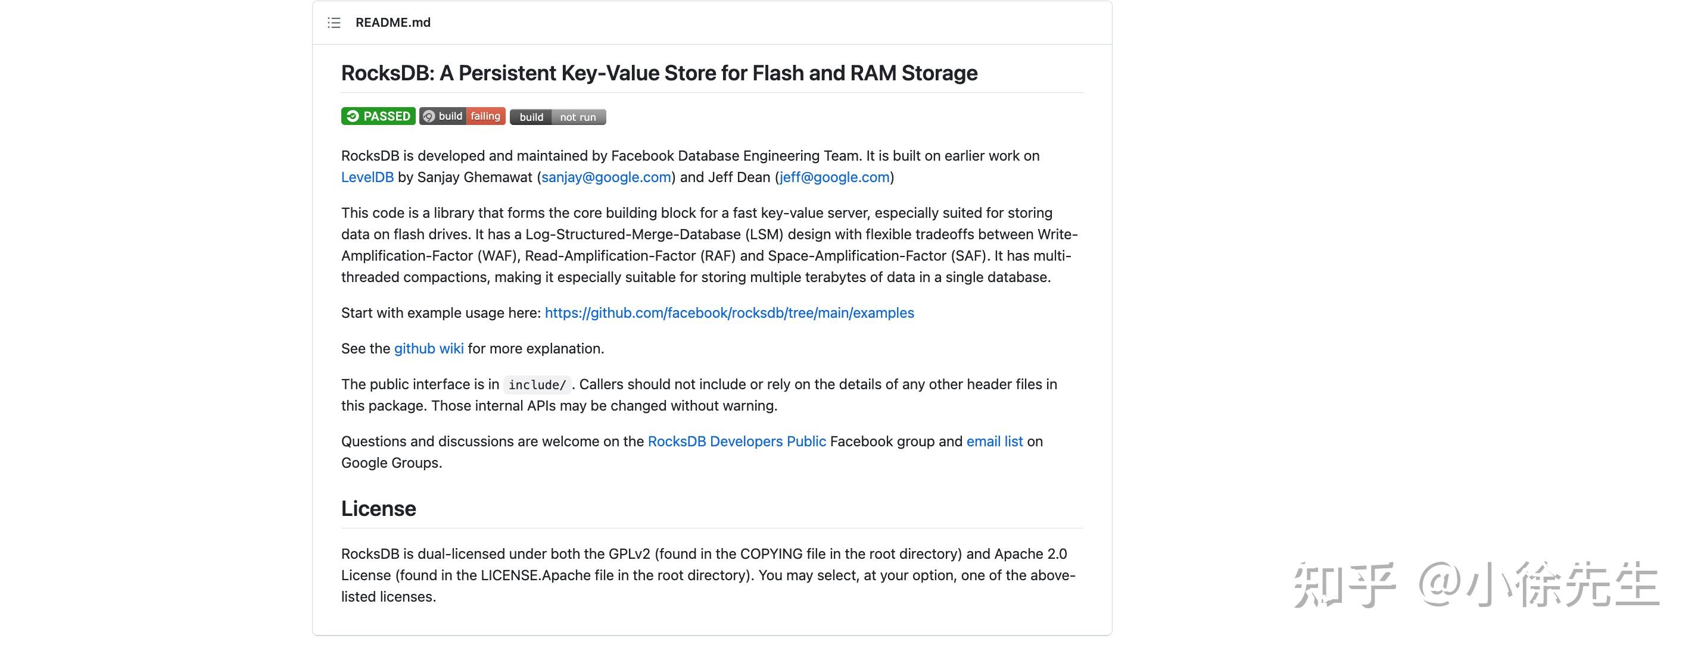
Task: Click the green PASSED text badge
Action: (387, 116)
